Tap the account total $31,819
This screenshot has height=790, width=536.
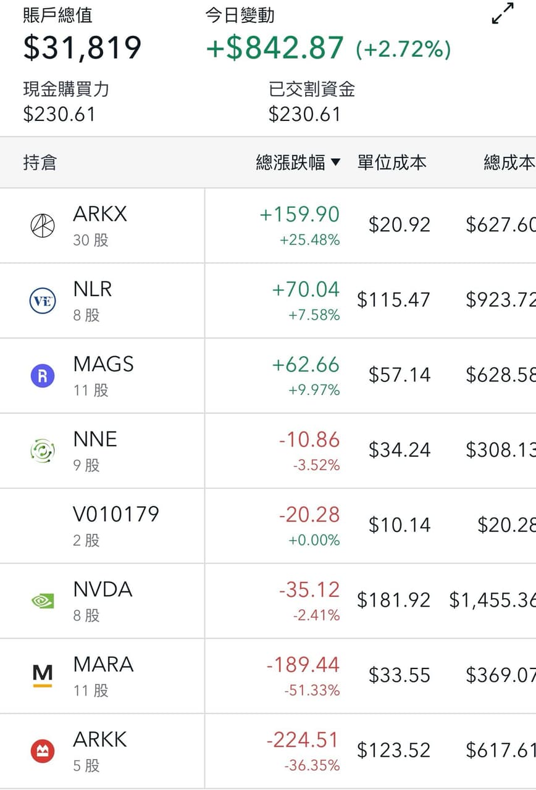click(x=82, y=48)
